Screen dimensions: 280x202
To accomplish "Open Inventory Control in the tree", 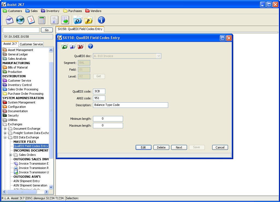I will 17,85.
